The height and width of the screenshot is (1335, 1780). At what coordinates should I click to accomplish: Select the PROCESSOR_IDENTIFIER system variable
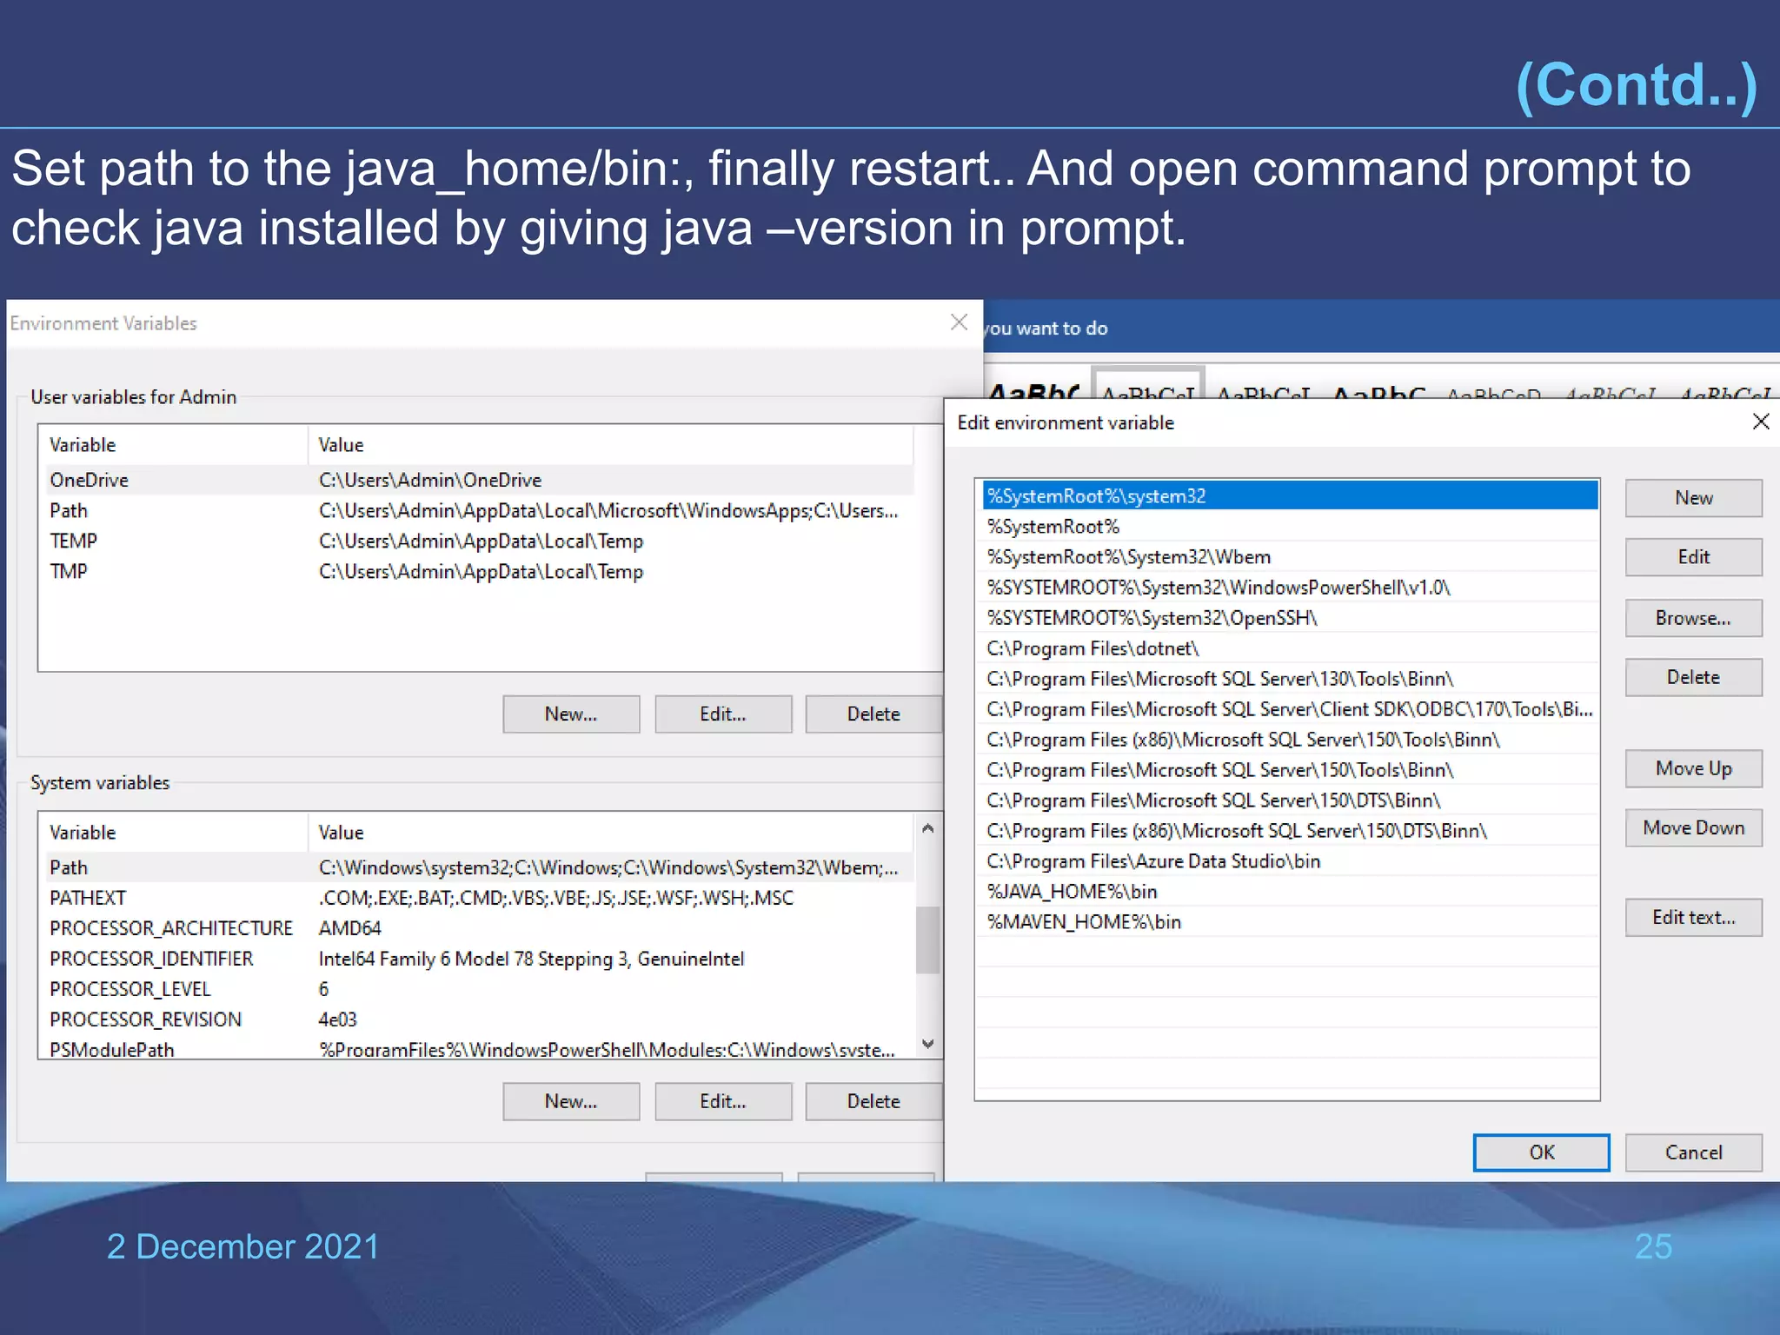pos(478,959)
